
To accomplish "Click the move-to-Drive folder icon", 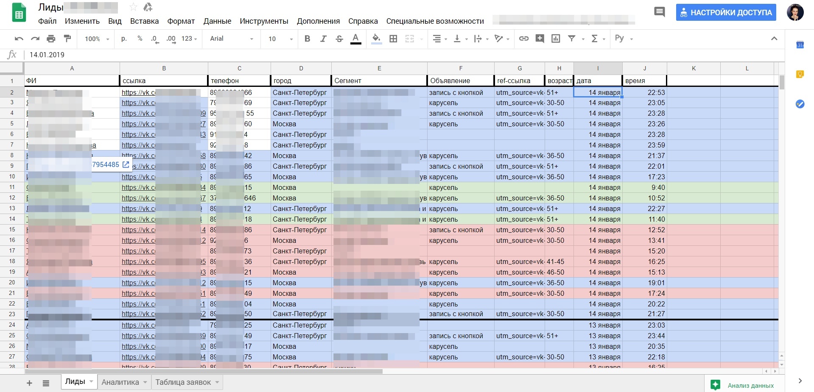I will click(148, 7).
